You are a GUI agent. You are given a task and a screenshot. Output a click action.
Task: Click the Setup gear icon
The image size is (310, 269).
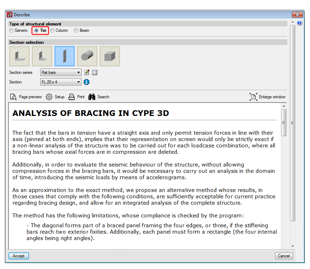(49, 97)
